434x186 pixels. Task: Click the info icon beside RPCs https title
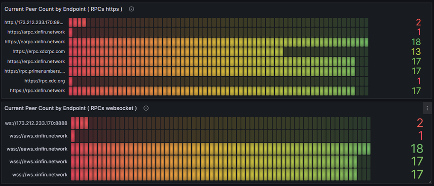[132, 9]
